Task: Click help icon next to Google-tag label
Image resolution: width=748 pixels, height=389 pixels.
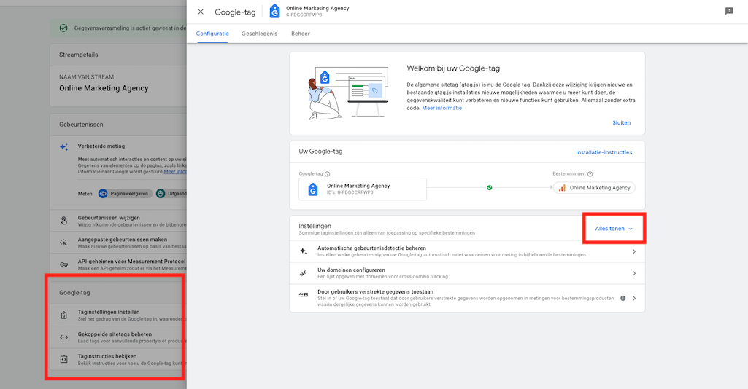Action: click(327, 174)
